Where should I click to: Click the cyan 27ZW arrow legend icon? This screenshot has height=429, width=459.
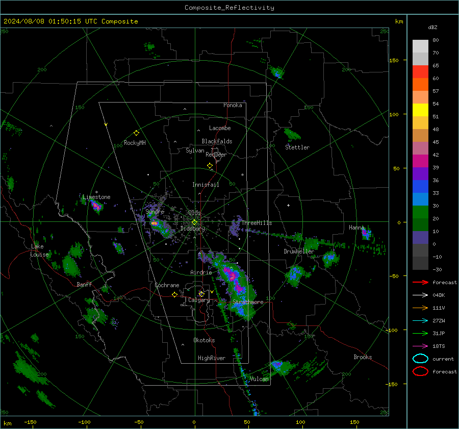[420, 321]
